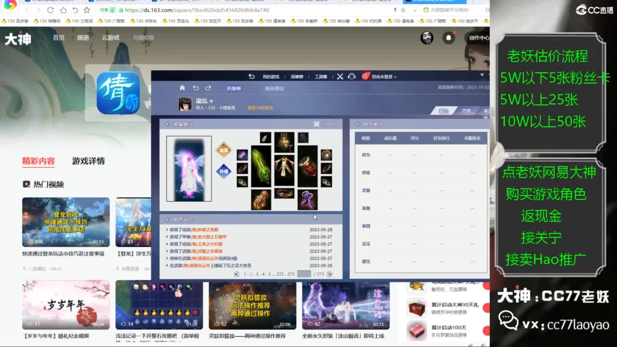Click the page number input box
The image size is (617, 347).
(304, 274)
